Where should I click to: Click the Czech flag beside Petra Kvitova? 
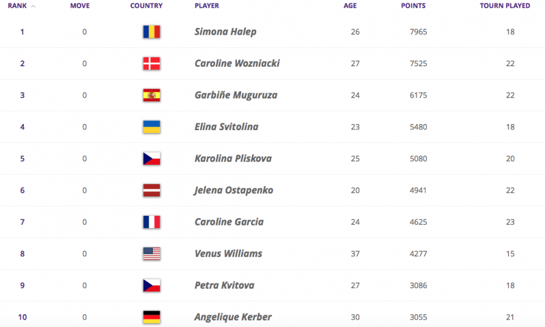point(151,285)
